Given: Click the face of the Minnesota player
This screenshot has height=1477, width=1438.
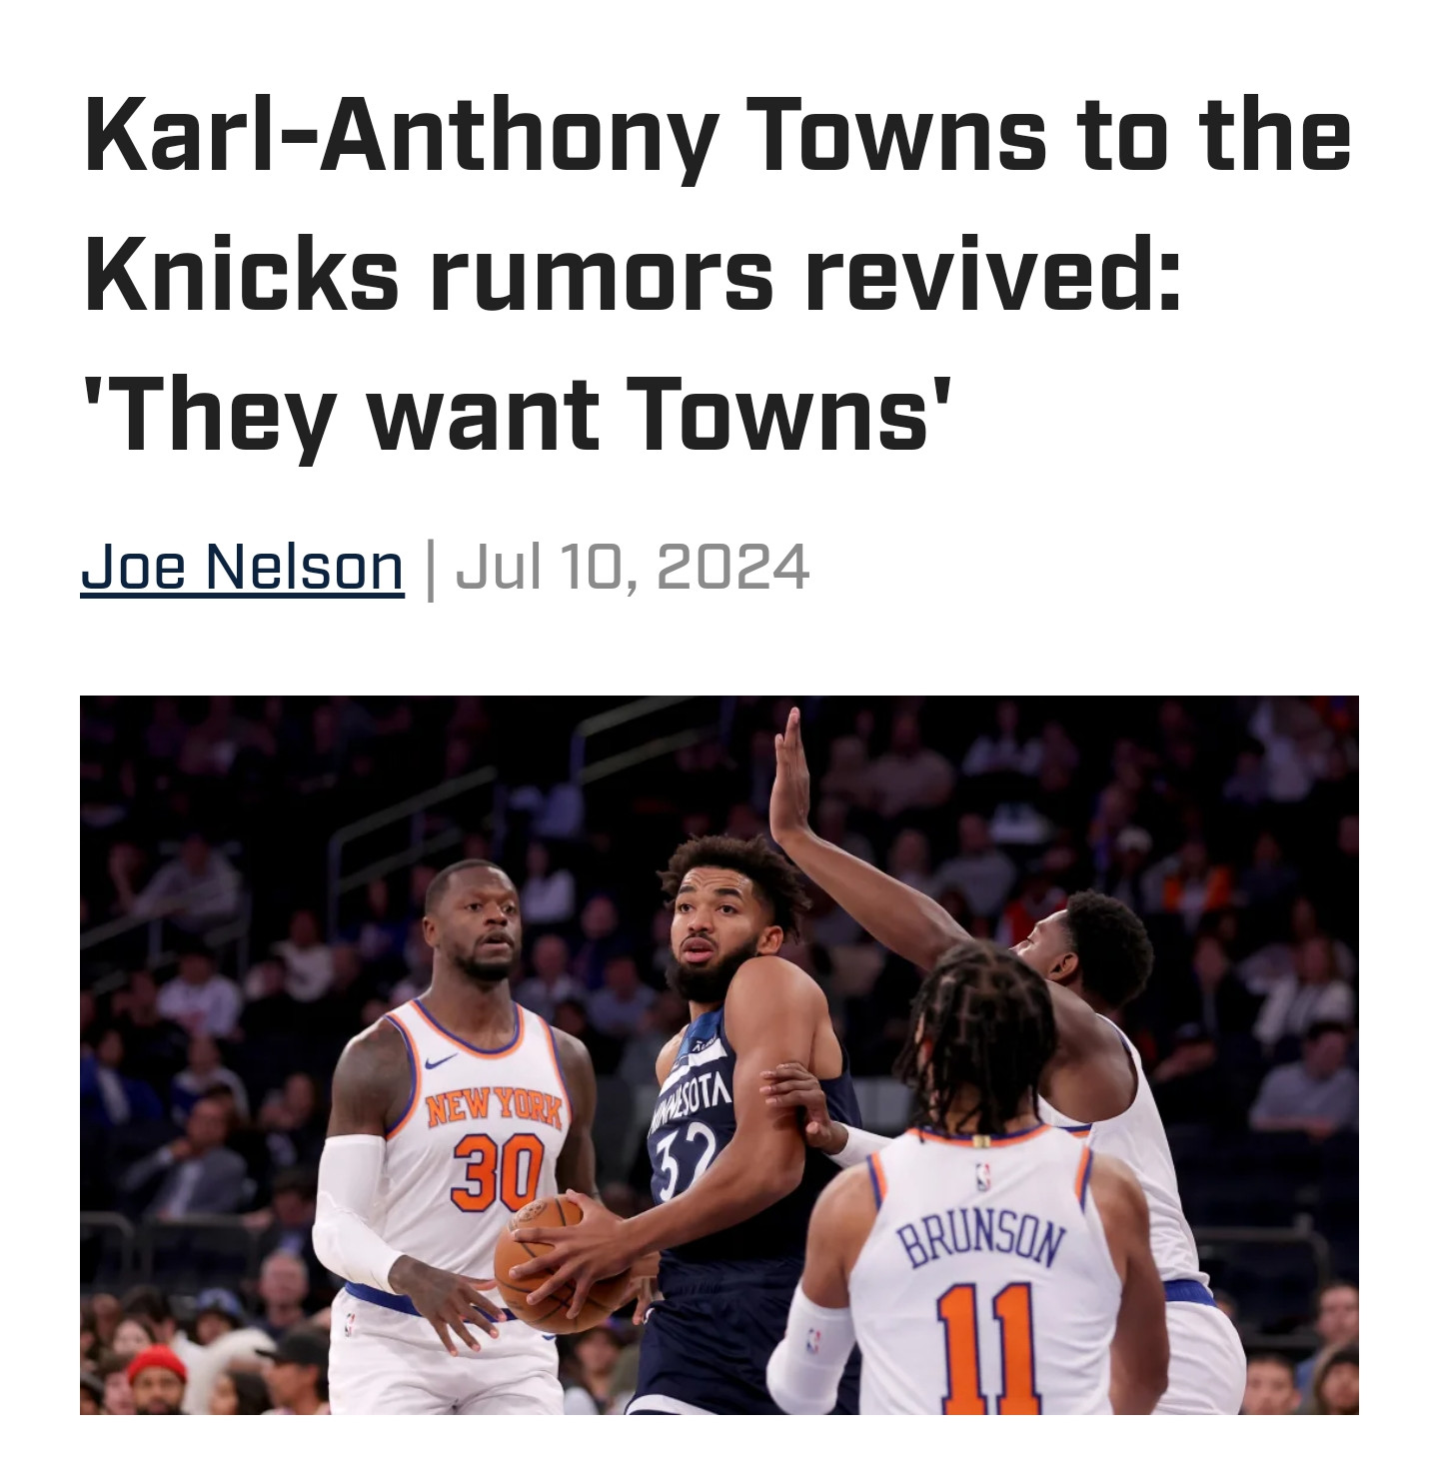Looking at the screenshot, I should (x=712, y=934).
